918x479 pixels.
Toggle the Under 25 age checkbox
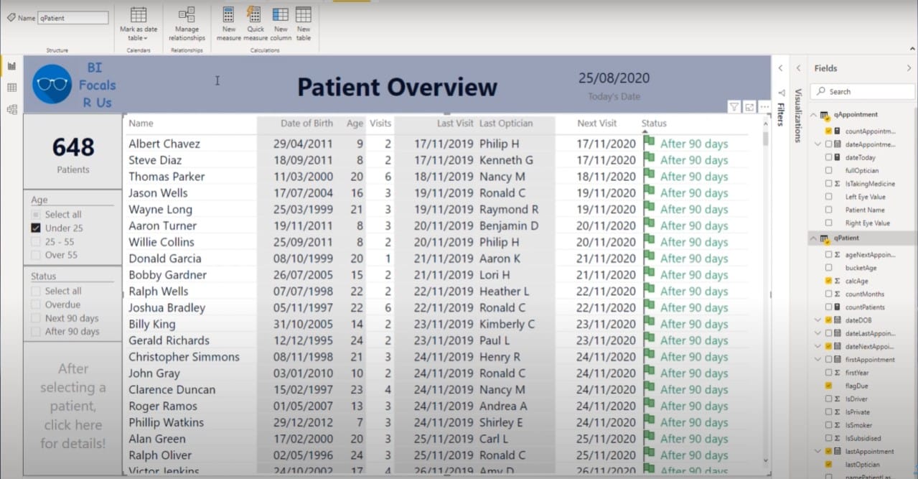[36, 228]
